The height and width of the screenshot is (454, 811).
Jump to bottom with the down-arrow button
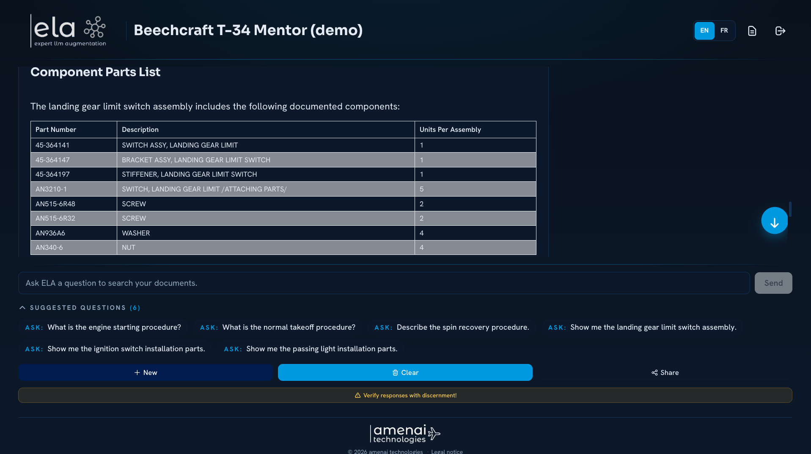click(774, 221)
